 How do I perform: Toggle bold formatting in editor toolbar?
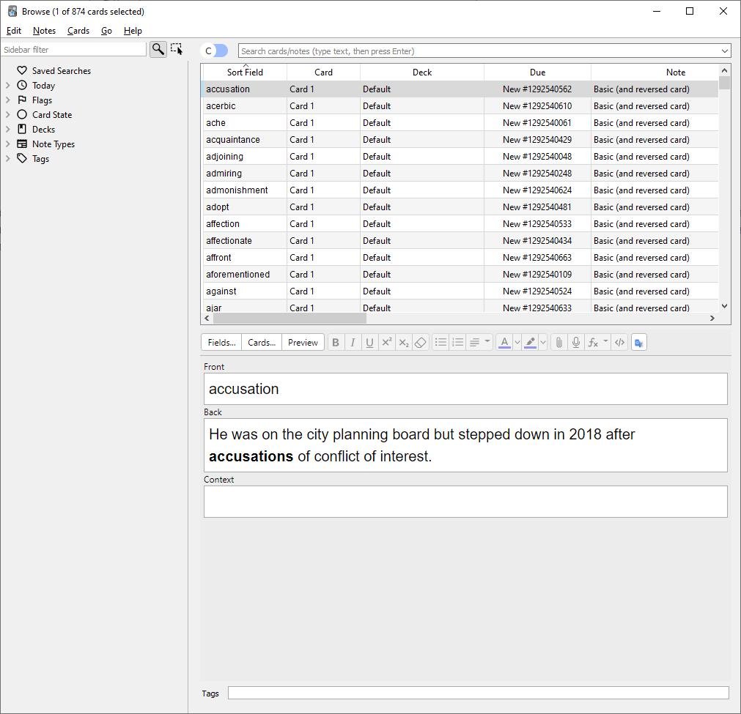tap(336, 343)
